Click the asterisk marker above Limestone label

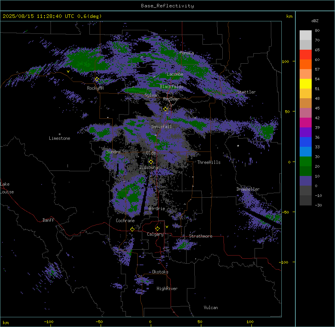click(59, 134)
